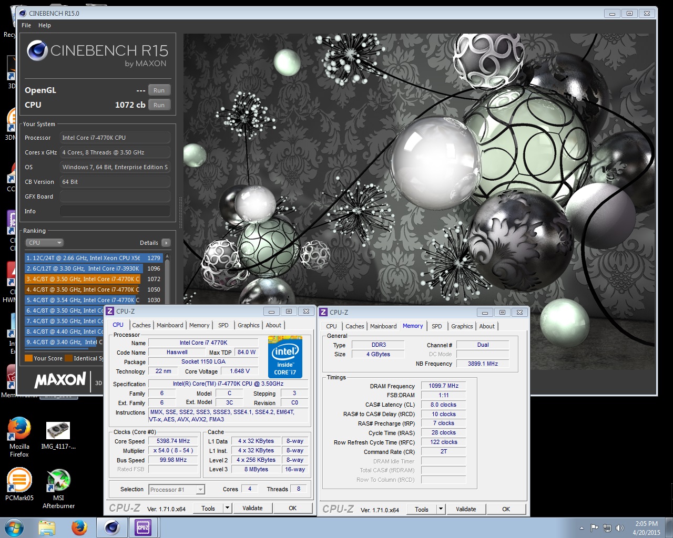Viewport: 673px width, 538px height.
Task: Click the Firefox taskbar icon
Action: point(79,527)
